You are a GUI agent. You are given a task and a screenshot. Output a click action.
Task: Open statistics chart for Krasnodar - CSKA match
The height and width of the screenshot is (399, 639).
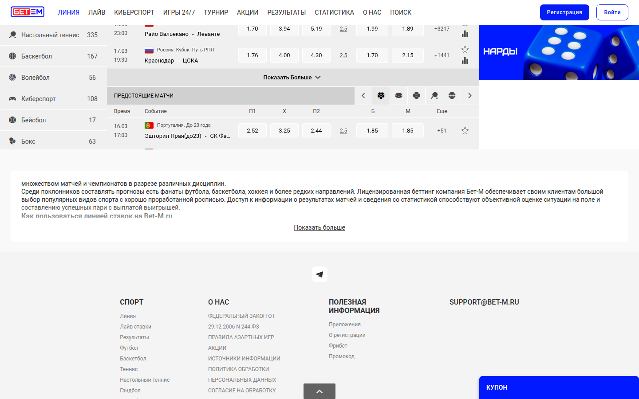(465, 61)
